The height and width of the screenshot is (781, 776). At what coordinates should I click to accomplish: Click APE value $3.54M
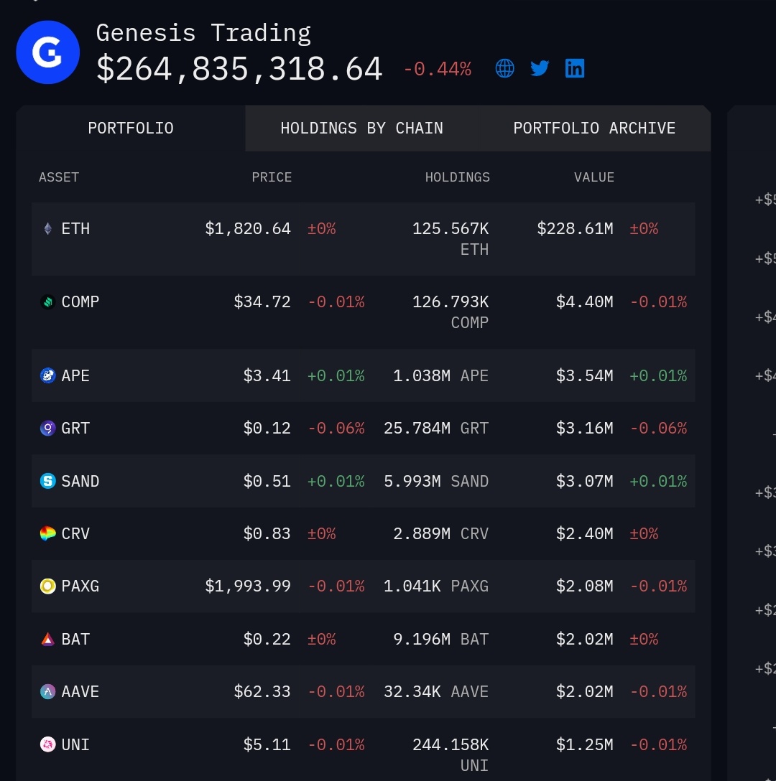(584, 375)
